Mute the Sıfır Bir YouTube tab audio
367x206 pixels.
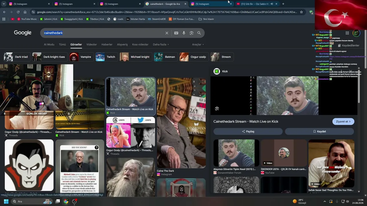(272, 4)
